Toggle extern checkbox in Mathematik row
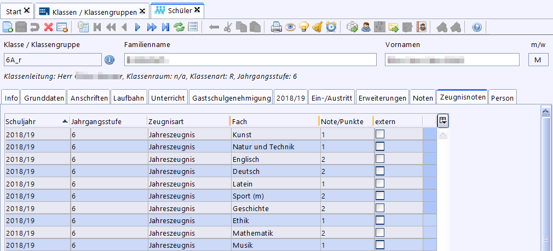This screenshot has height=251, width=553. pyautogui.click(x=380, y=233)
